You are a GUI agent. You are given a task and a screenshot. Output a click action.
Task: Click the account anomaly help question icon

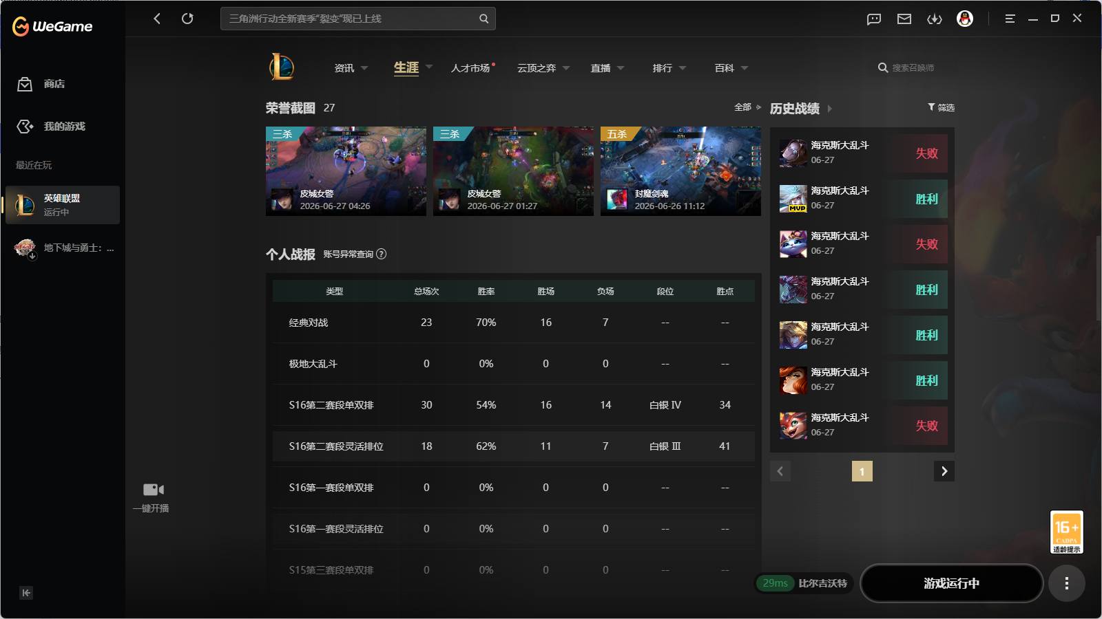point(382,254)
